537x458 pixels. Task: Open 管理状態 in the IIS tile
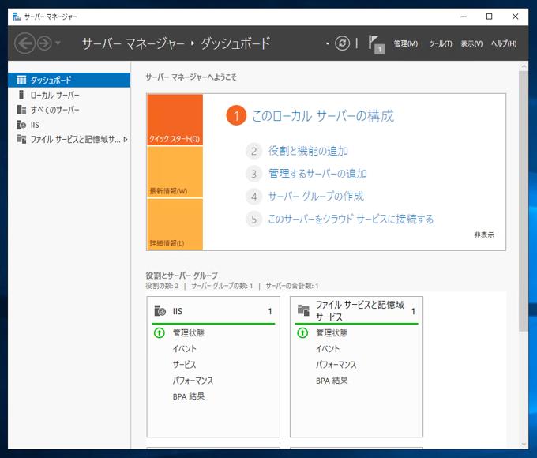pos(189,332)
